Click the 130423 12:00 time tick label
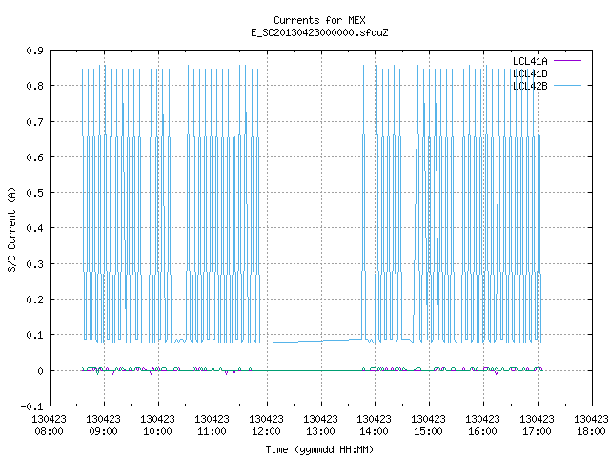Screen dimensions: 610x458 [x=267, y=426]
